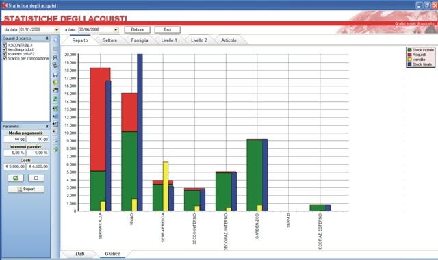Click the green refresh arrows icon
The height and width of the screenshot is (260, 438).
point(55,99)
